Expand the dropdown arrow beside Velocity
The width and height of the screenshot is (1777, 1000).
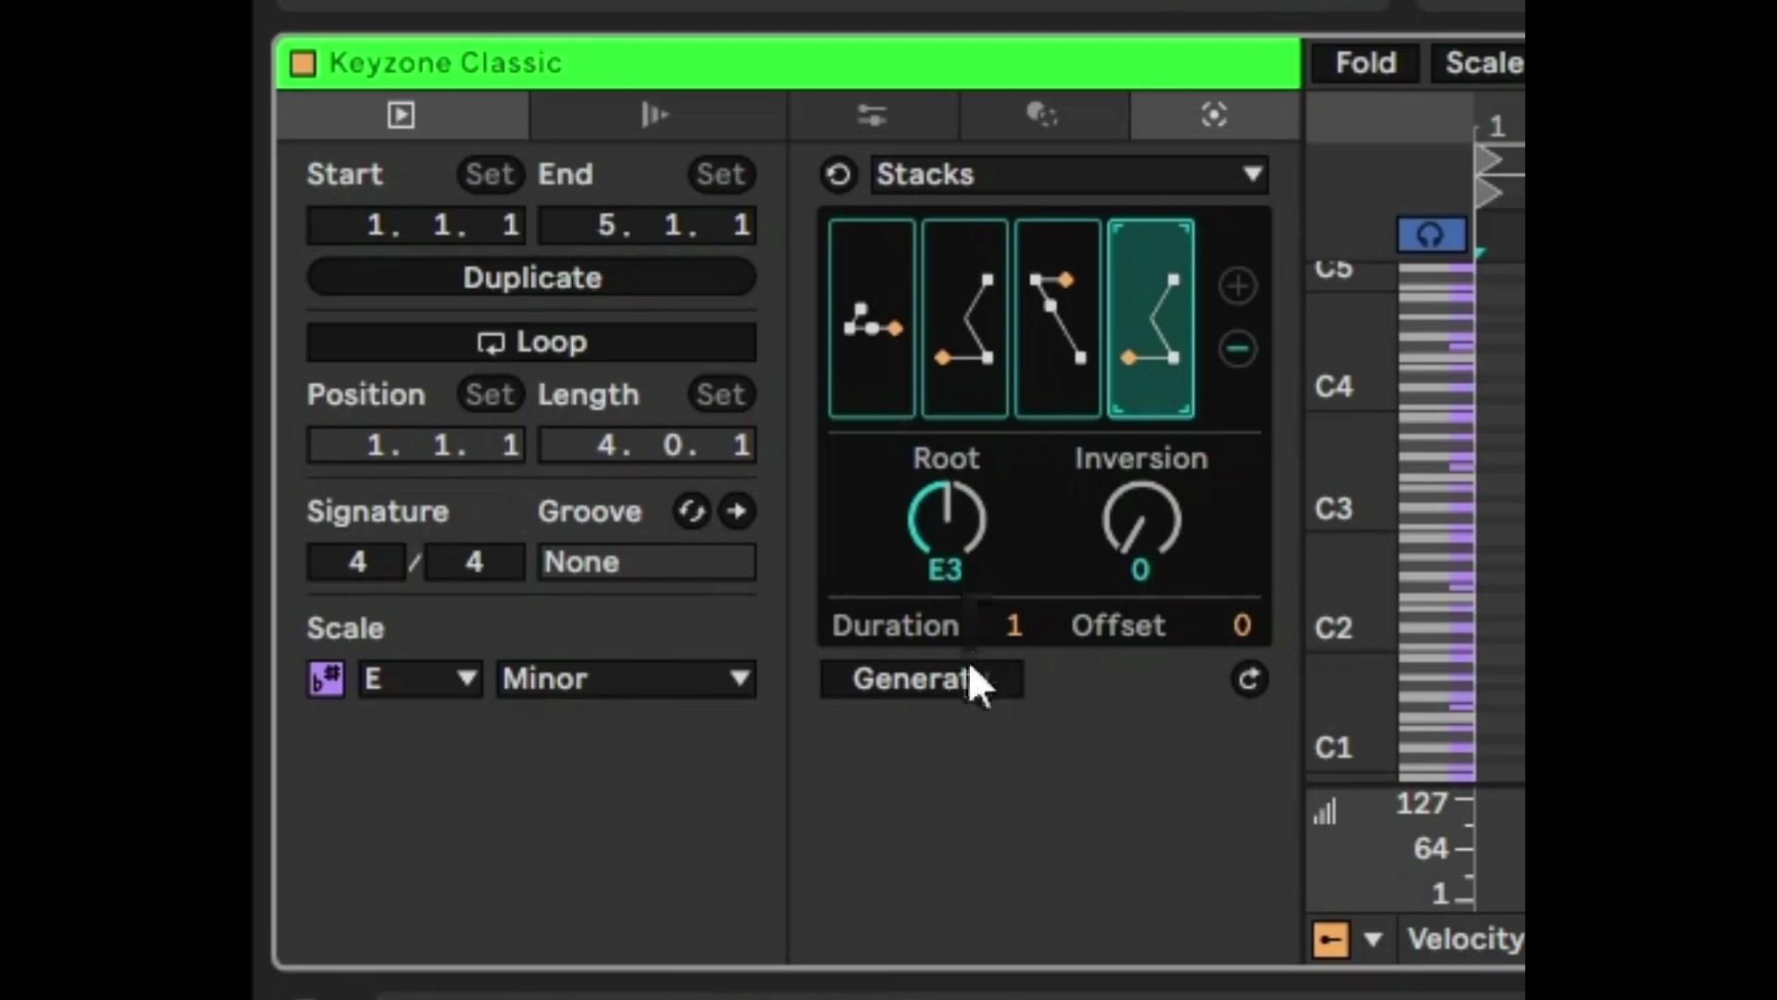tap(1373, 941)
